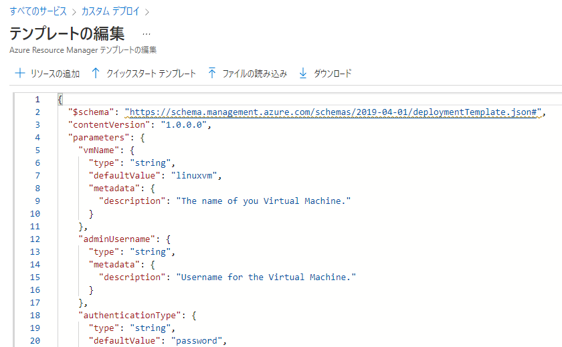Click the テンプレートの編集 page title
The width and height of the screenshot is (562, 347).
[x=67, y=33]
